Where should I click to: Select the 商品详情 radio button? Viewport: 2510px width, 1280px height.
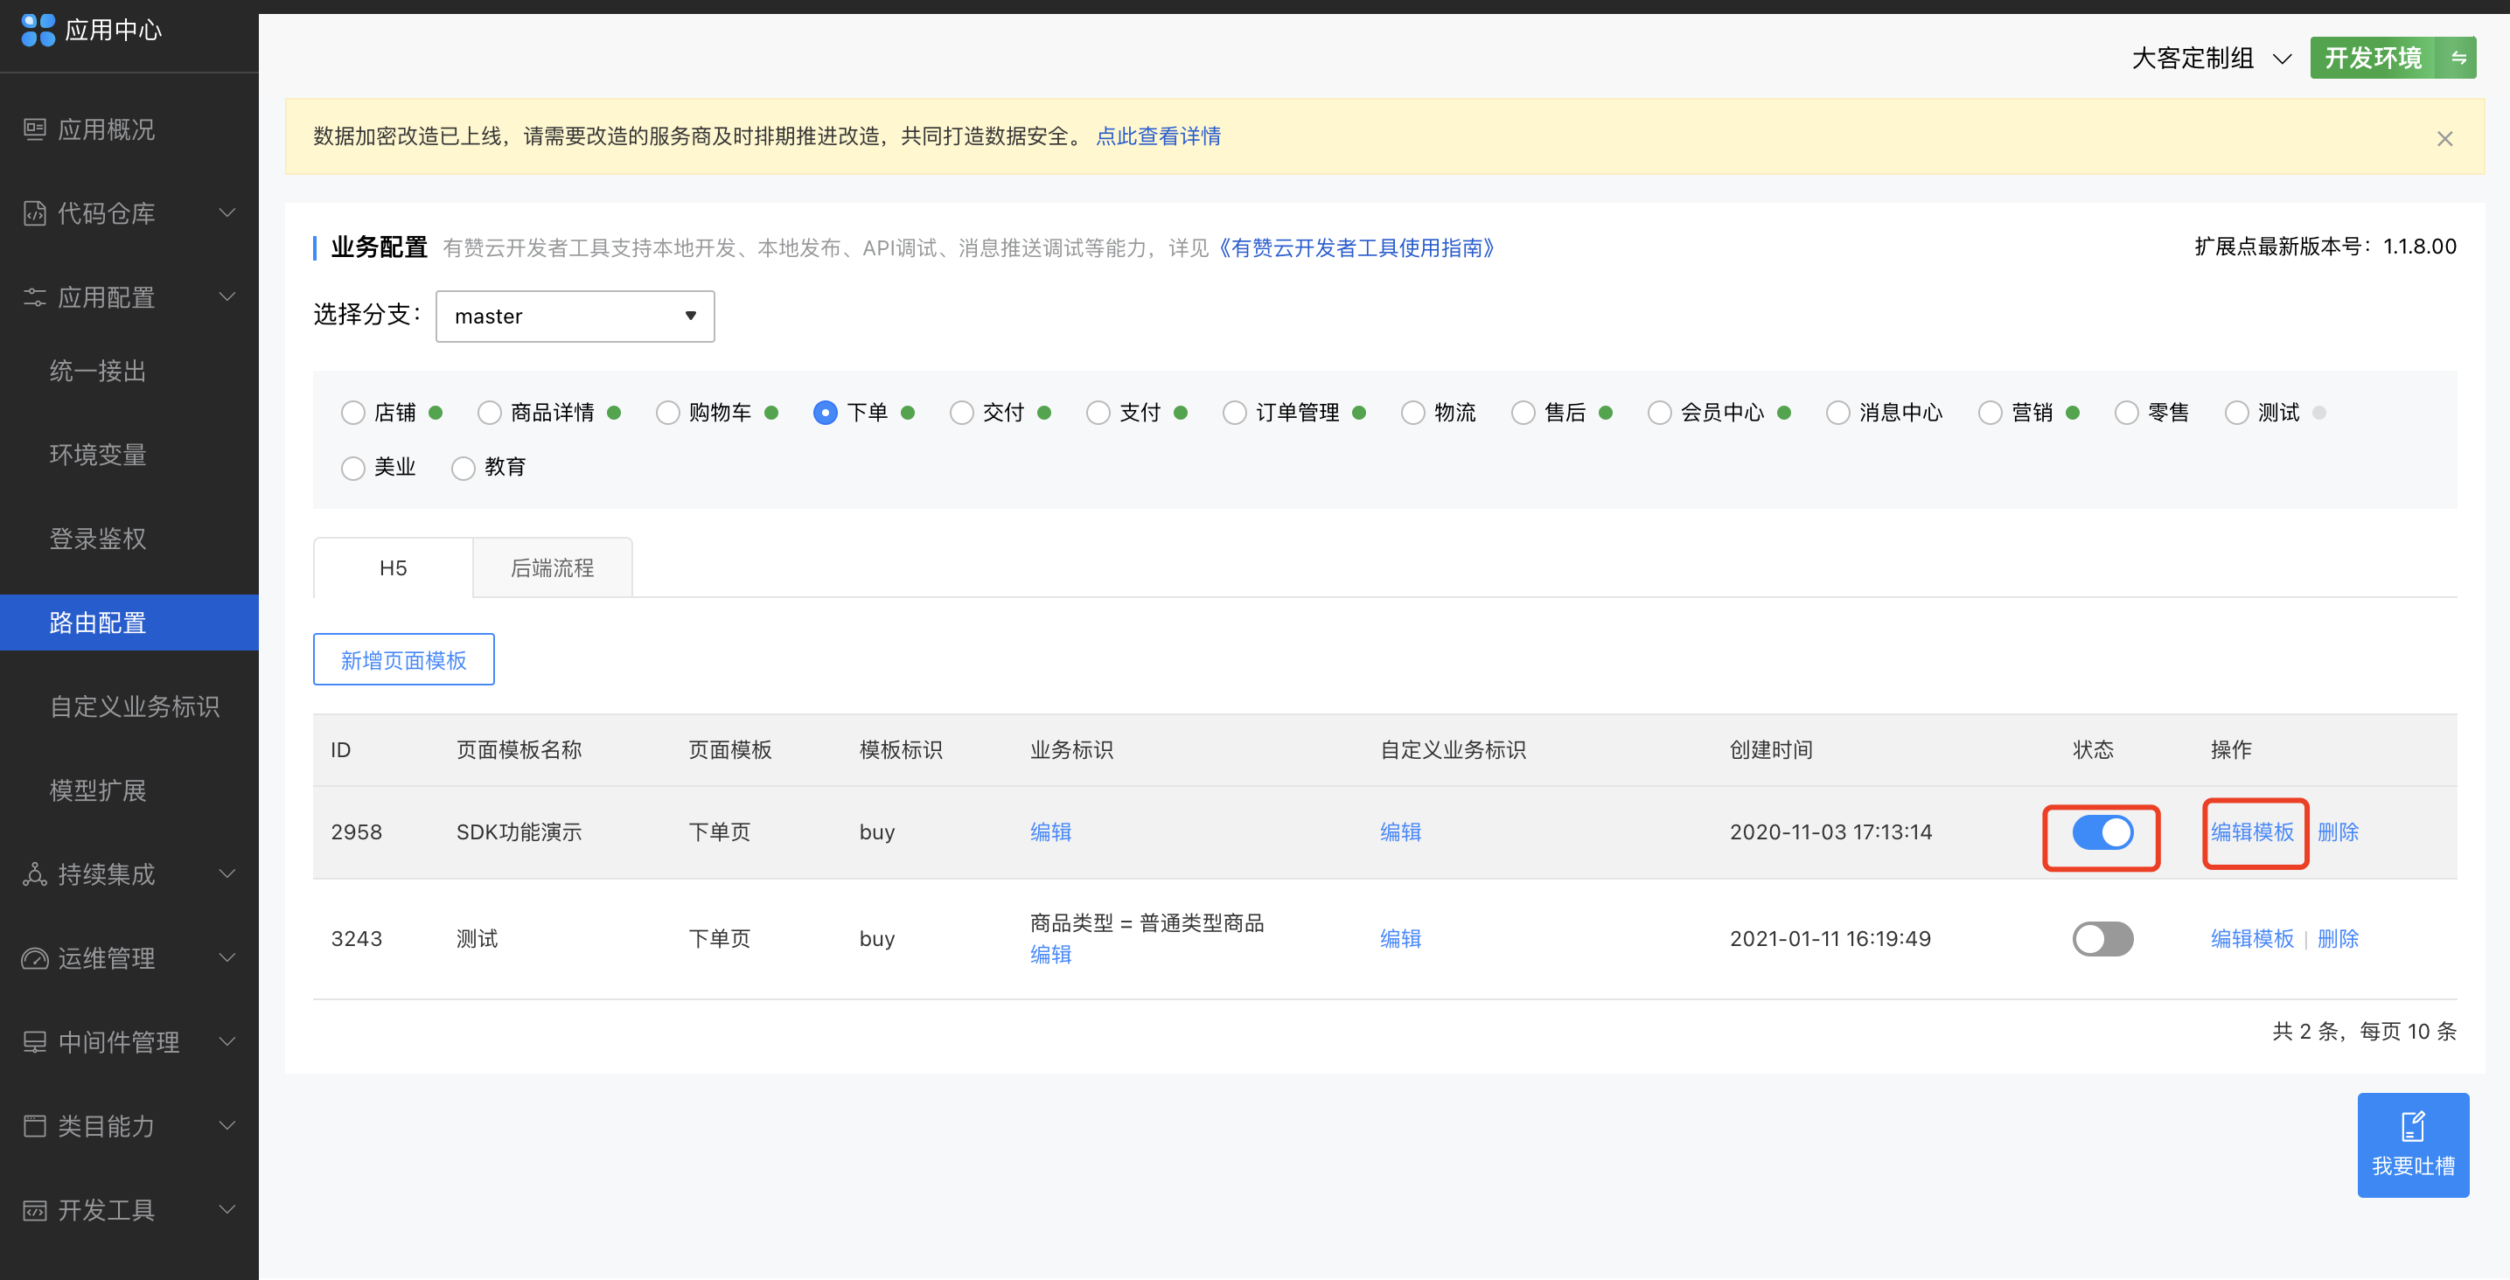tap(489, 413)
